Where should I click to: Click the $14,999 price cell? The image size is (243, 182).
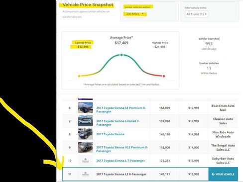(x=194, y=134)
